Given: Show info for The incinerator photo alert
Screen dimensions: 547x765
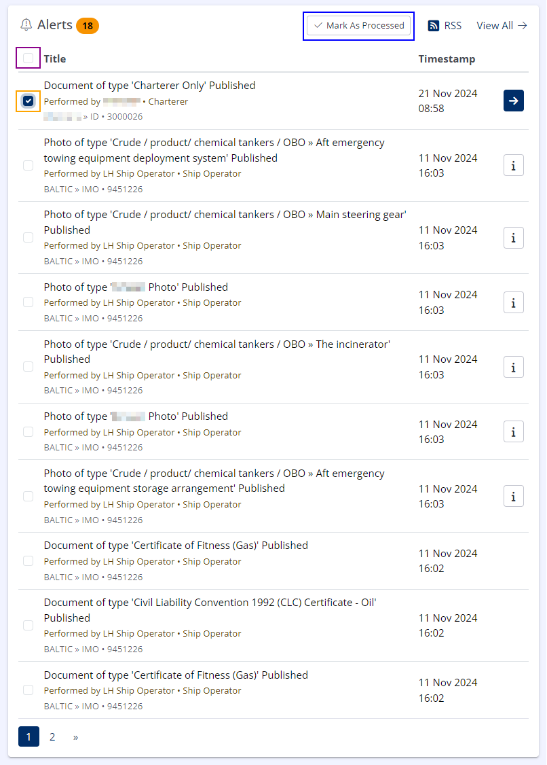Looking at the screenshot, I should pyautogui.click(x=513, y=367).
